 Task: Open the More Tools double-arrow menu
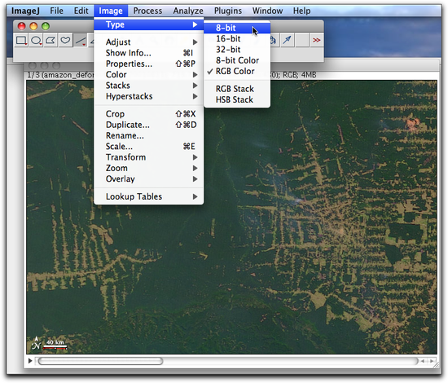(316, 40)
